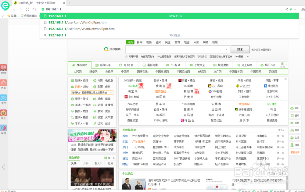Switch to 网上购物 tab
The height and width of the screenshot is (192, 305).
click(245, 65)
